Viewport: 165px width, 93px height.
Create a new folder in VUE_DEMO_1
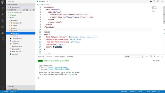tap(27, 10)
